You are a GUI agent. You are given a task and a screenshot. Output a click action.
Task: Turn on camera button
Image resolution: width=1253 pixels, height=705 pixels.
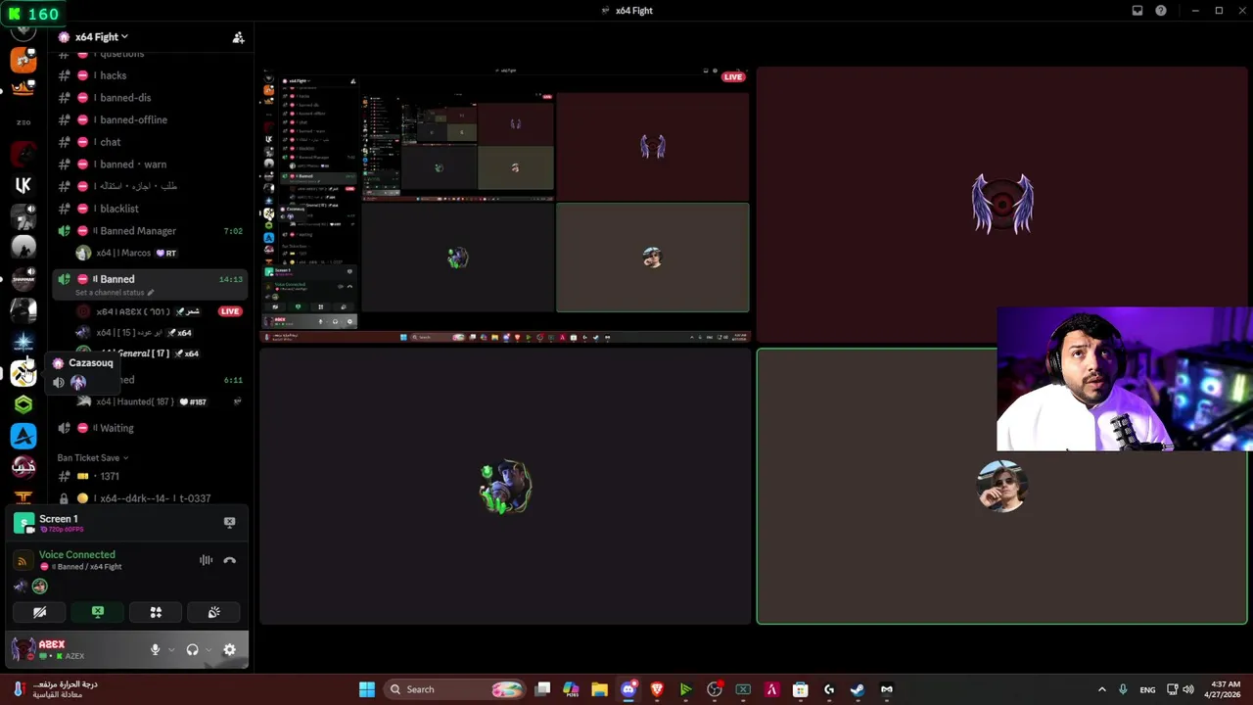pyautogui.click(x=39, y=612)
